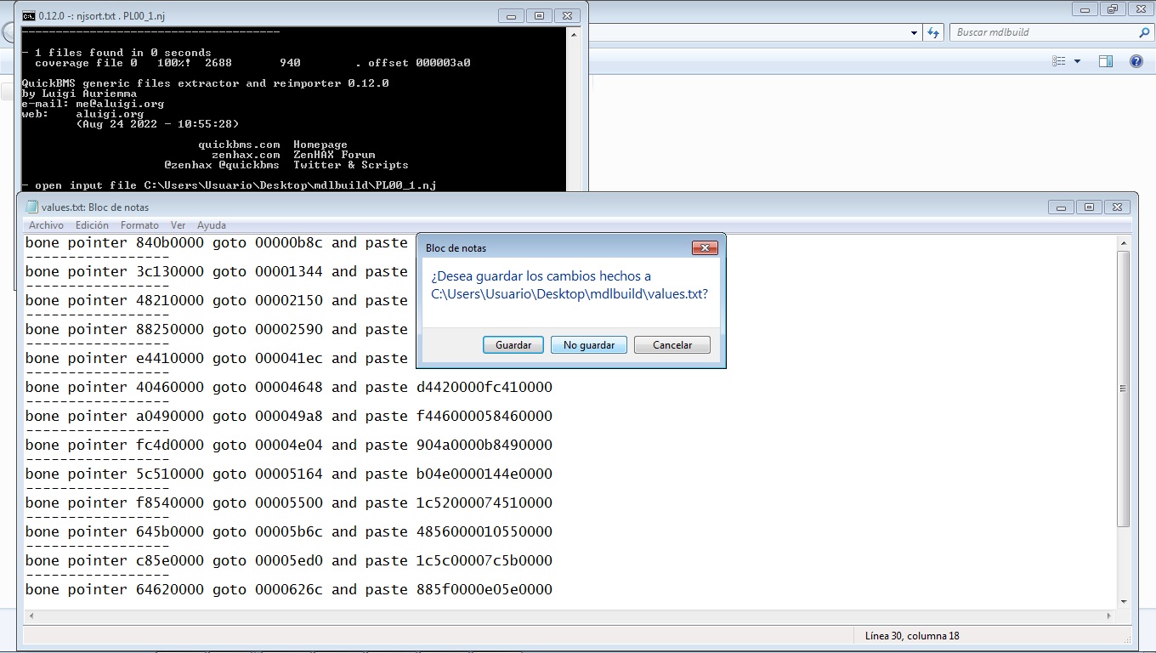The height and width of the screenshot is (653, 1156).
Task: Close the njsort console window
Action: [568, 15]
